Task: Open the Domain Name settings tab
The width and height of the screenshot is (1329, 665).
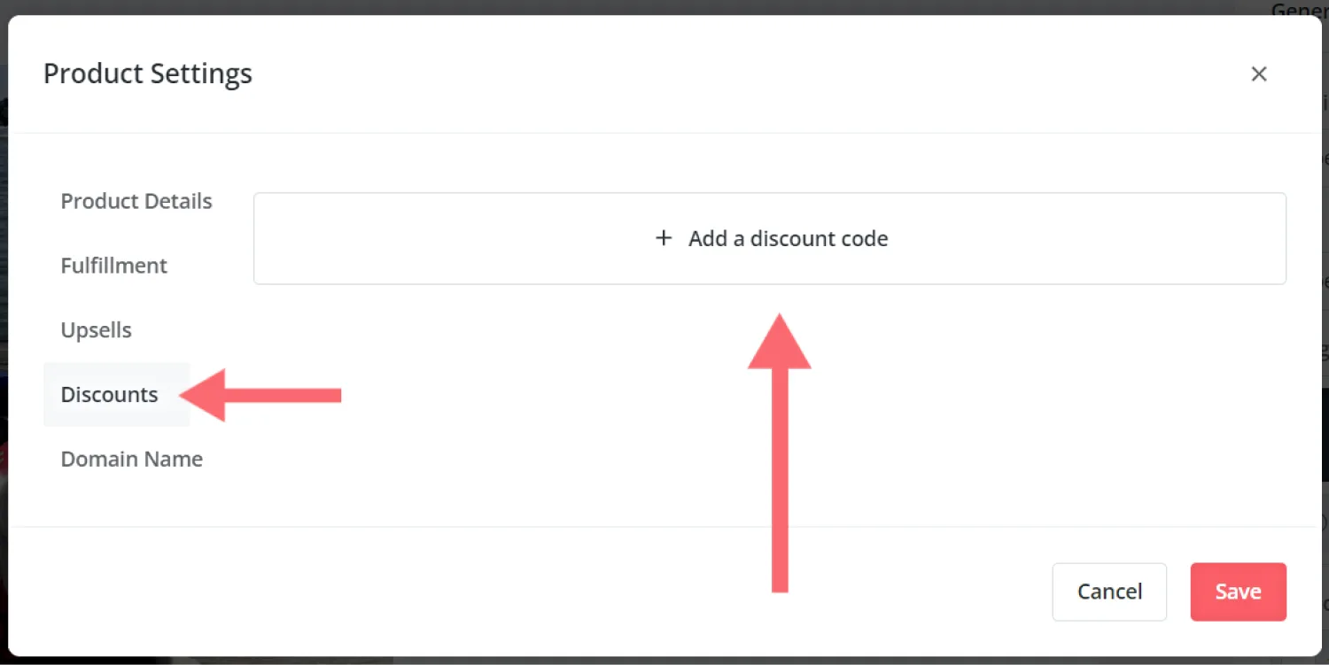Action: point(132,460)
